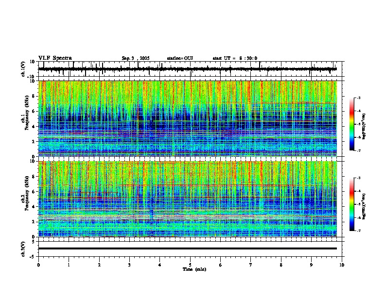Click the time axis tick label "7"
The width and height of the screenshot is (385, 297).
click(x=251, y=265)
